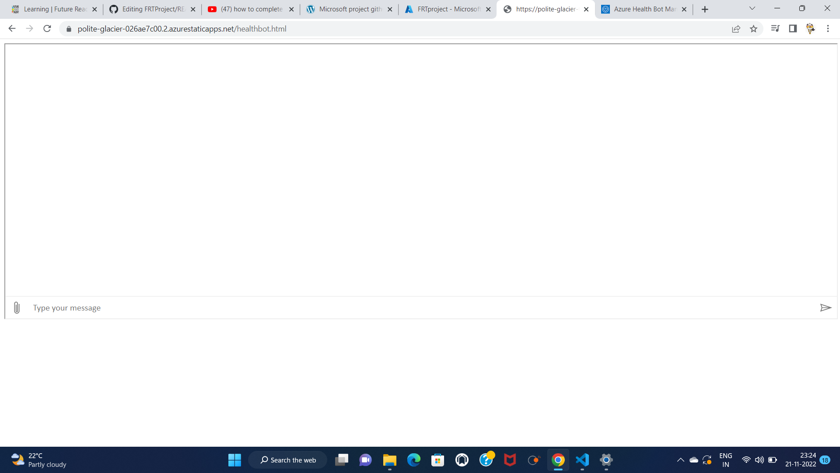Click the attach file paperclip icon
Screen dimensions: 840x473
click(17, 308)
